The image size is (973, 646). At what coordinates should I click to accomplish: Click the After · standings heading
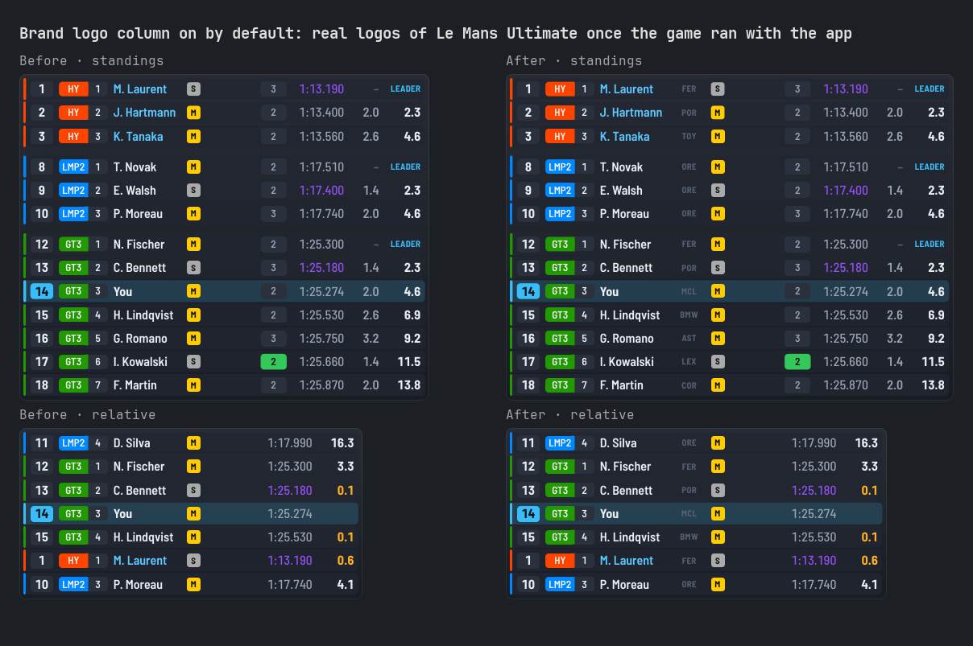pyautogui.click(x=574, y=60)
